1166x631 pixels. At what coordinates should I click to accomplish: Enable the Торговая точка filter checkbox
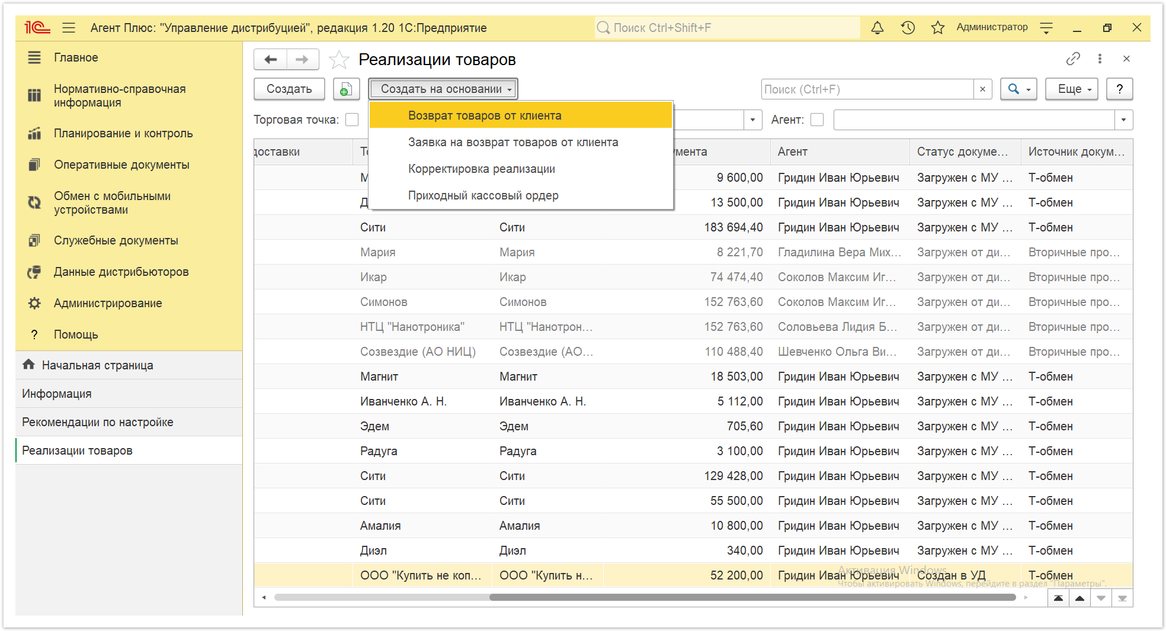pos(353,120)
